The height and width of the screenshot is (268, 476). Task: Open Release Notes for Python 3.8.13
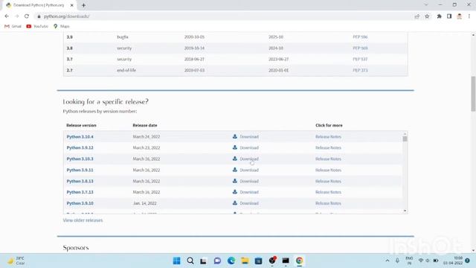[328, 181]
